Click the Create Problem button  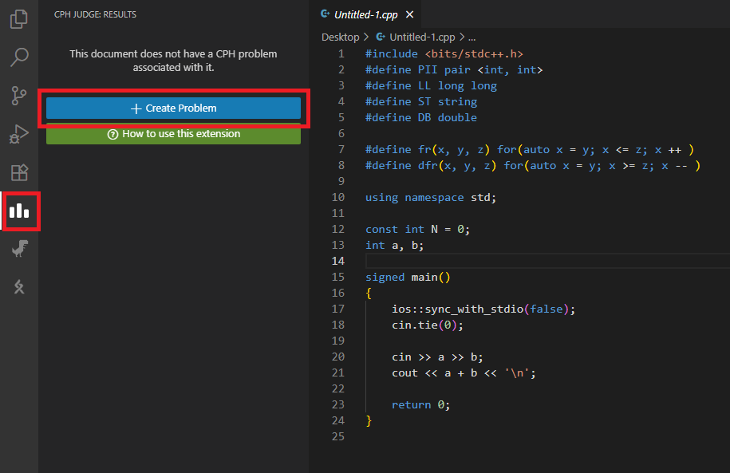click(x=173, y=108)
